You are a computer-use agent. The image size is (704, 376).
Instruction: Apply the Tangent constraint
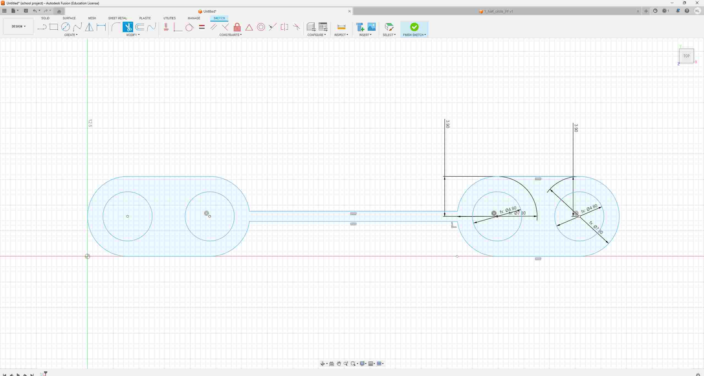click(x=189, y=27)
